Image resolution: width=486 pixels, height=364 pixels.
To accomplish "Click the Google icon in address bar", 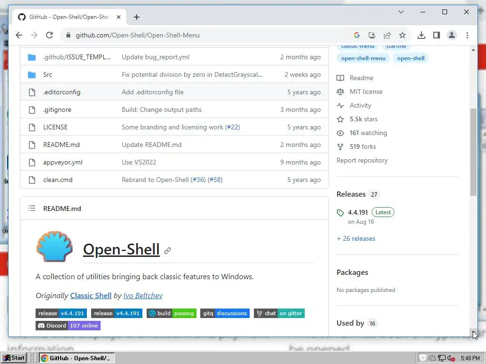I will (x=357, y=35).
